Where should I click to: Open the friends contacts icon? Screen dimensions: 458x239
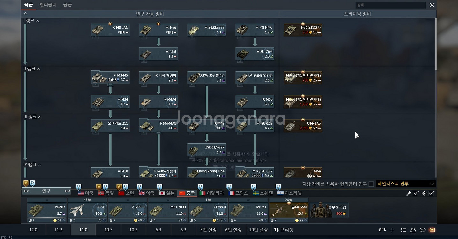point(413,230)
